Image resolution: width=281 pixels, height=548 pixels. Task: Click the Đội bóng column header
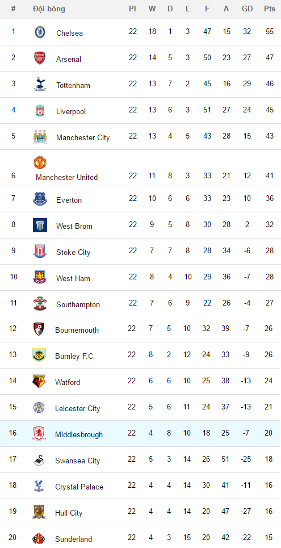click(49, 9)
